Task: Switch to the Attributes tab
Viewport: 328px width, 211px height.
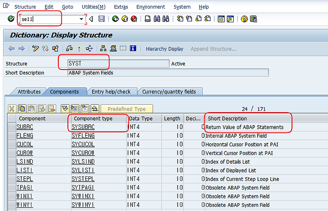Action: pyautogui.click(x=29, y=92)
